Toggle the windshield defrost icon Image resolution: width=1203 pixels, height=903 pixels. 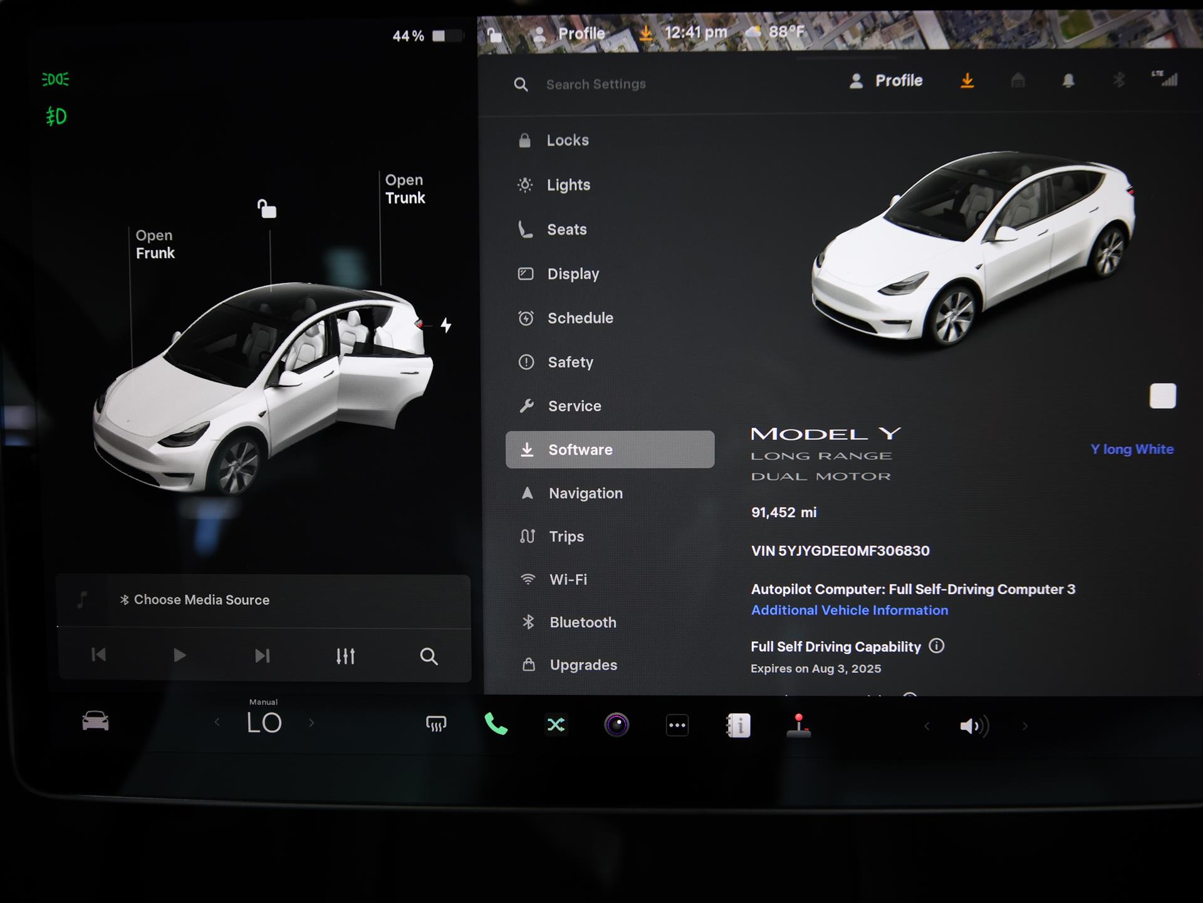[436, 724]
